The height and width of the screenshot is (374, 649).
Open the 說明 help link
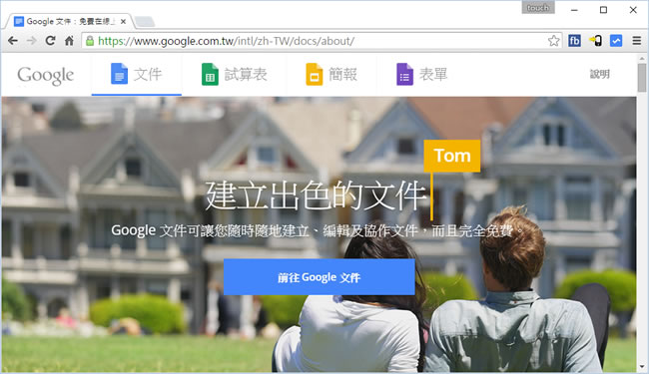599,75
